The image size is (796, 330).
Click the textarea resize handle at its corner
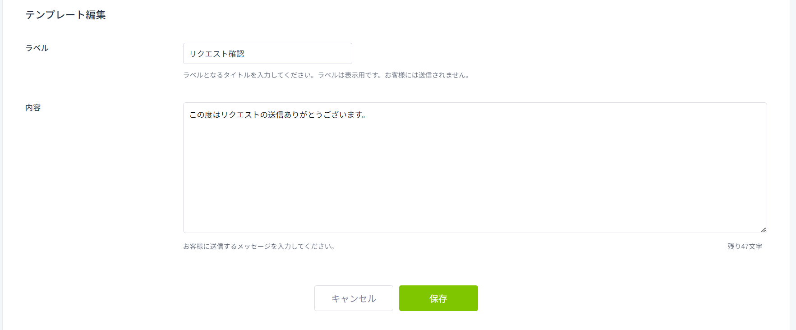763,229
